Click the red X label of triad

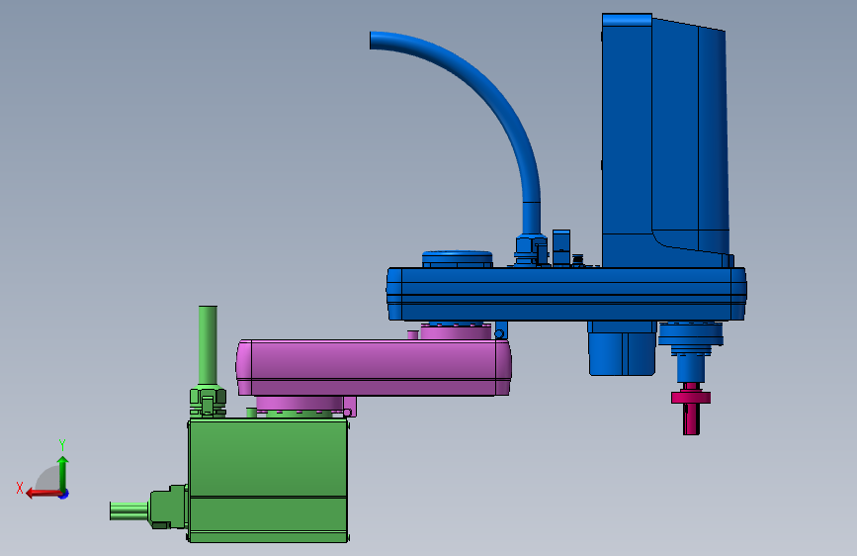[20, 488]
